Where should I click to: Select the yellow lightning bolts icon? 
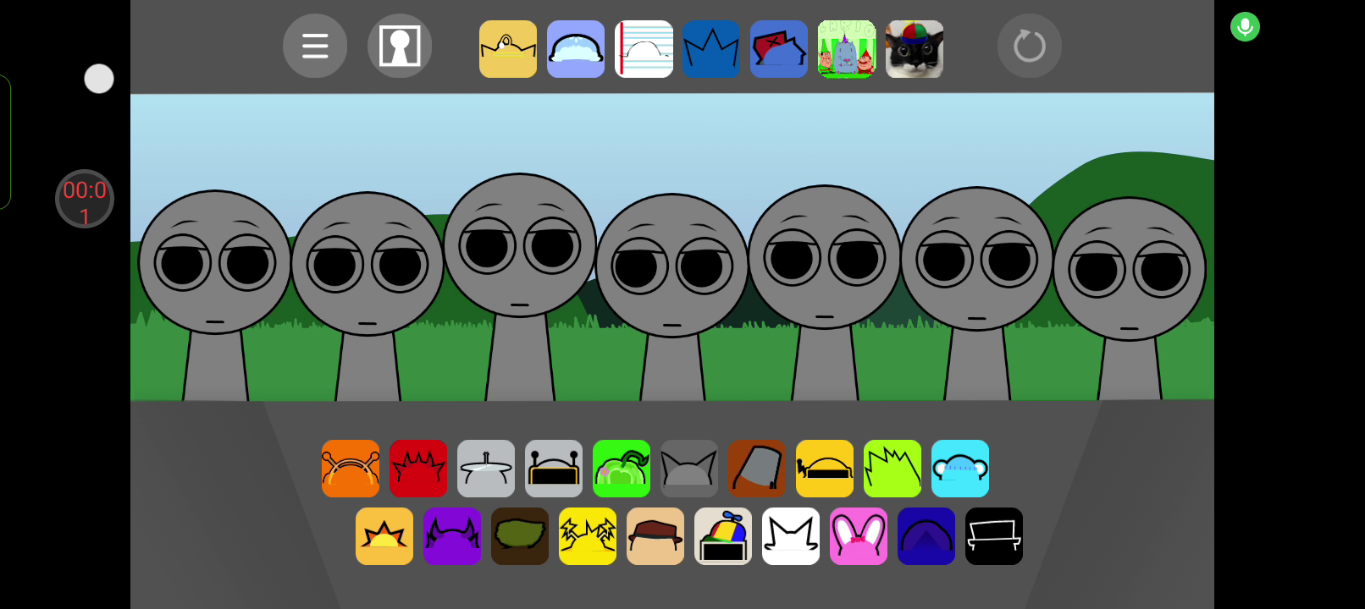pyautogui.click(x=588, y=536)
